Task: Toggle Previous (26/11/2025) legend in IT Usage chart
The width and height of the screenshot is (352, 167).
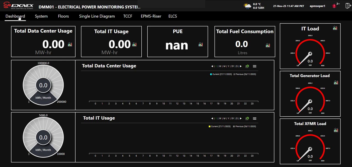Action: coord(245,126)
